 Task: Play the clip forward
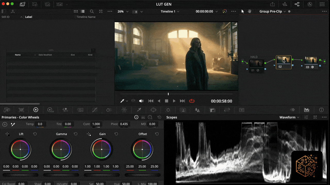(x=174, y=101)
